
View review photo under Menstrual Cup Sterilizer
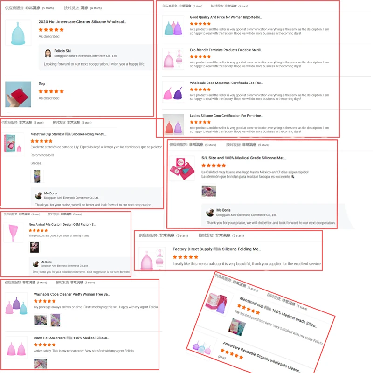[37, 176]
